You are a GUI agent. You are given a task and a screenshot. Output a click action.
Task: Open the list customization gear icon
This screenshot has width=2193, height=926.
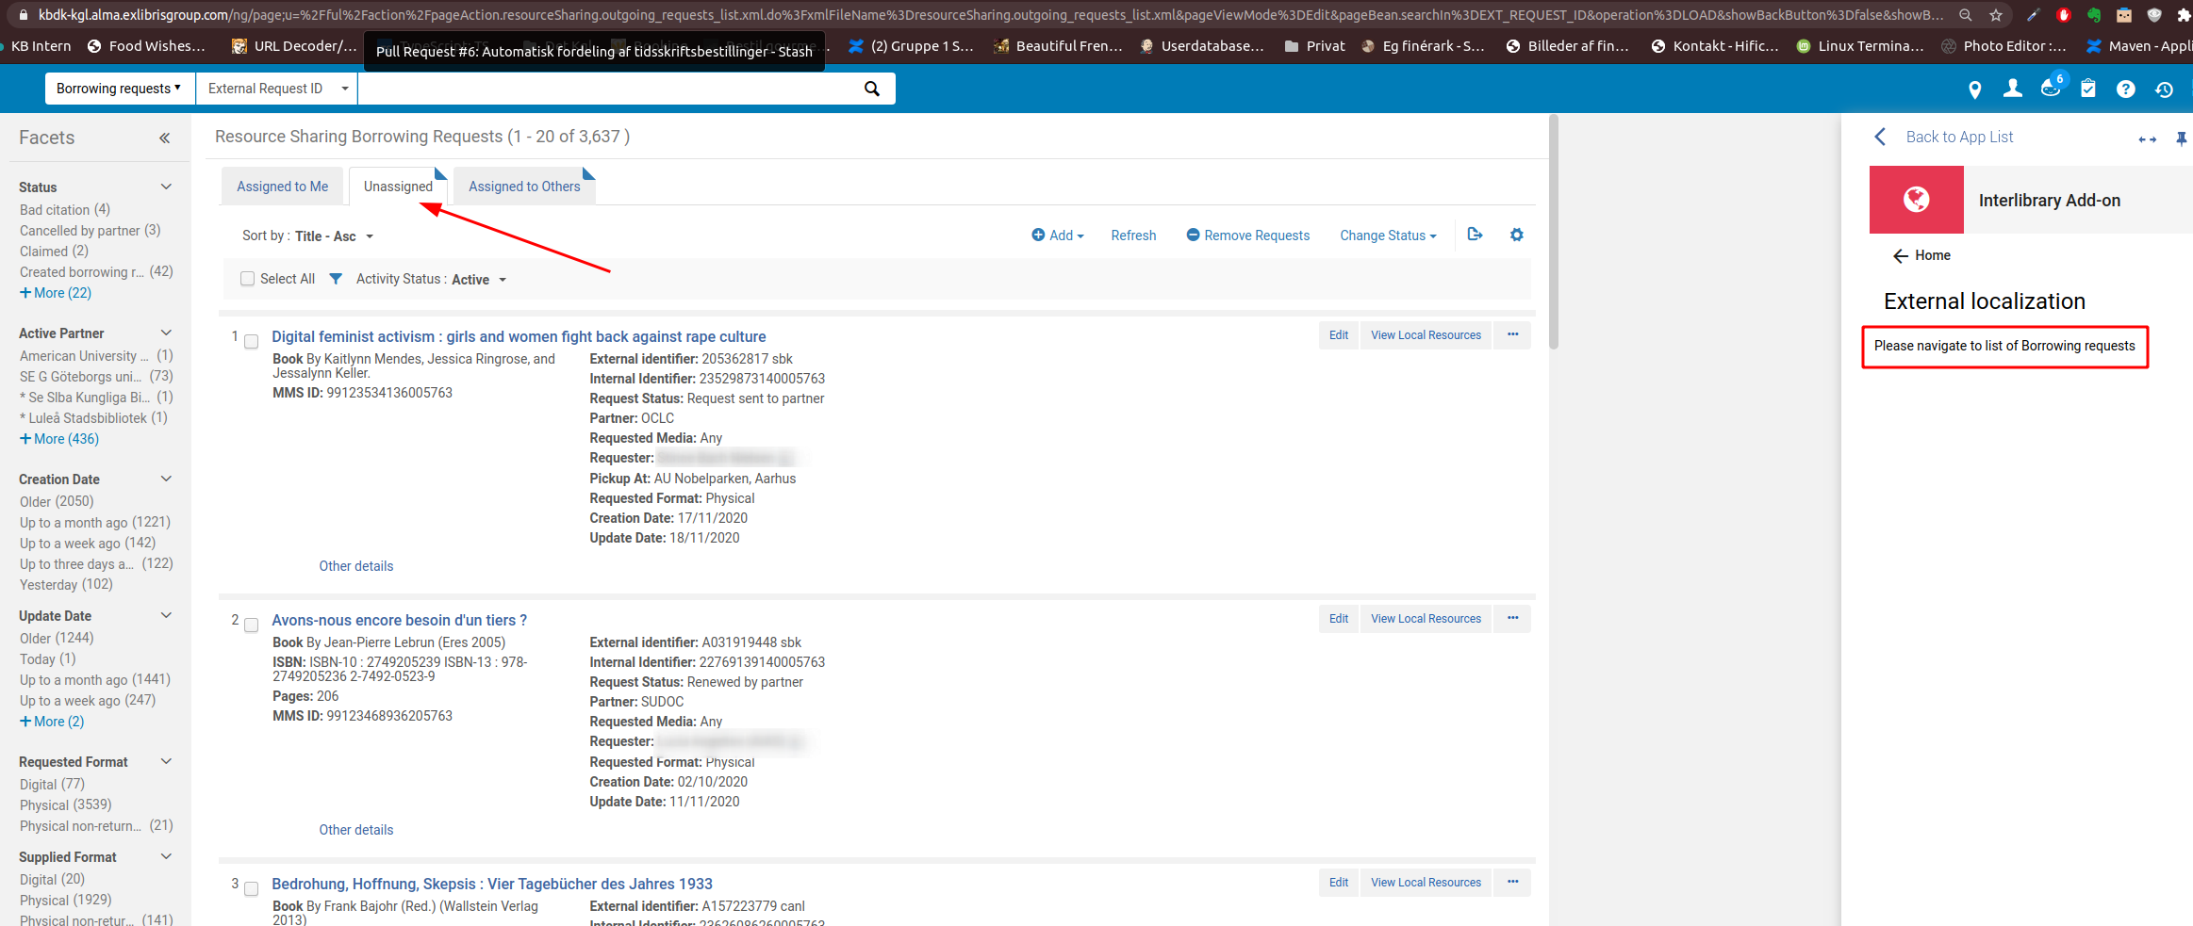(x=1516, y=235)
